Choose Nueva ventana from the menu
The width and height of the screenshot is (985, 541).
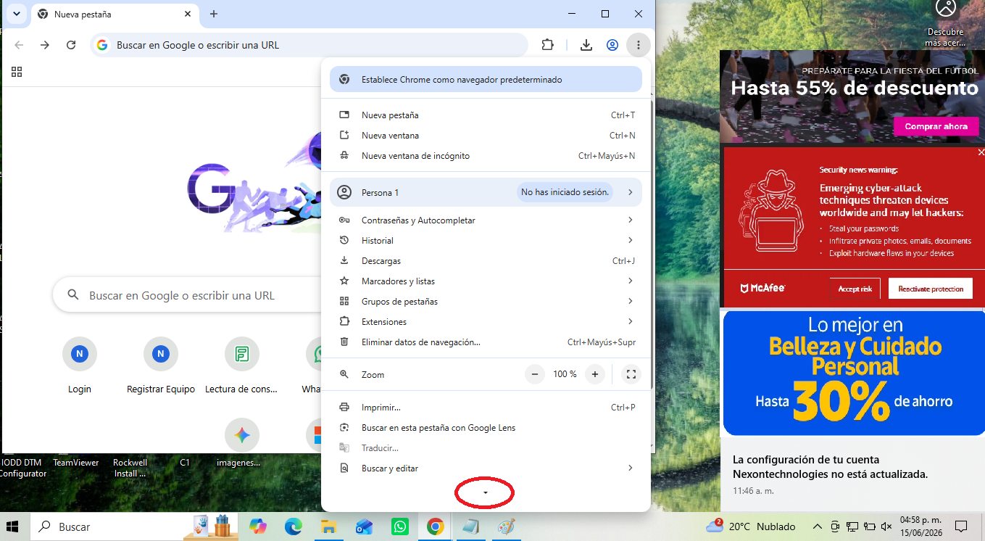[x=486, y=136]
